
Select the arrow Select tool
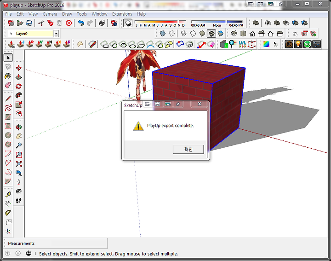[x=8, y=58]
